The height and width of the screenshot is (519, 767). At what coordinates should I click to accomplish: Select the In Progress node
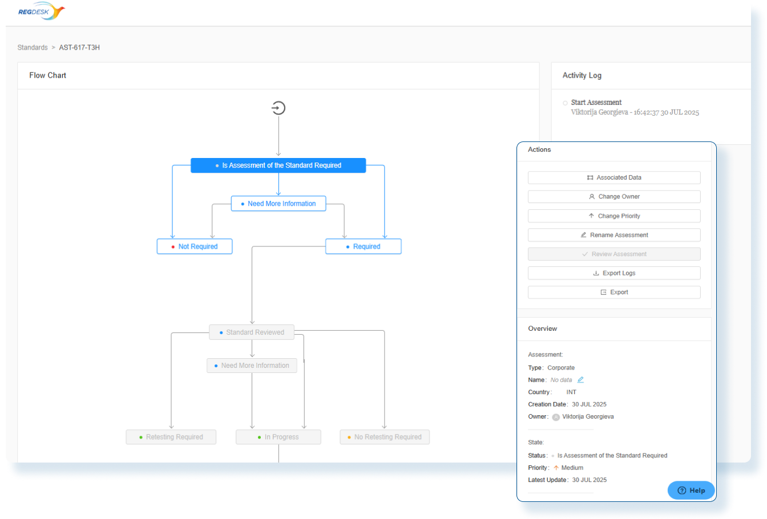(x=278, y=437)
